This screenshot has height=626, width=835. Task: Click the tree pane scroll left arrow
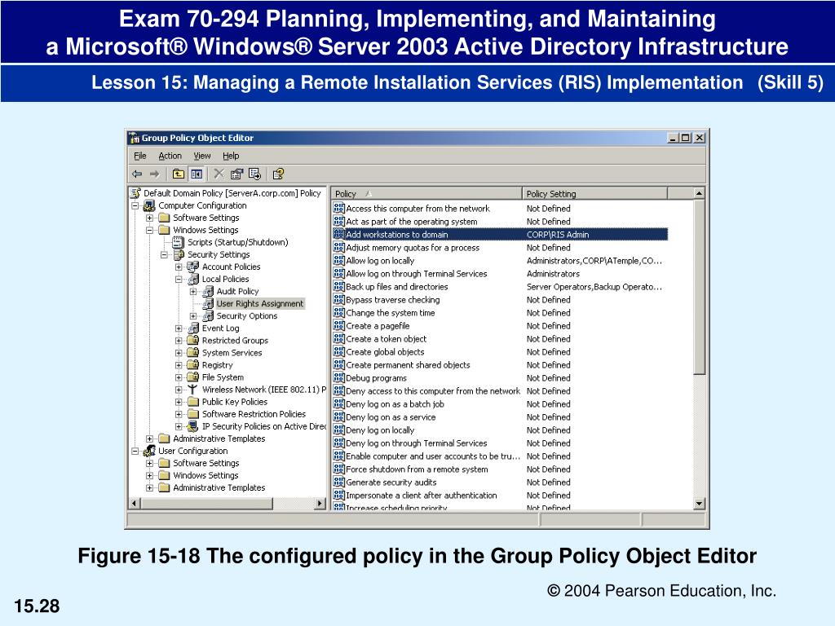[135, 503]
